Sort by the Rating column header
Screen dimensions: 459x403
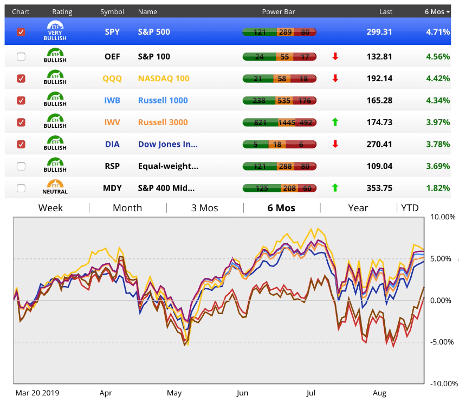click(62, 12)
